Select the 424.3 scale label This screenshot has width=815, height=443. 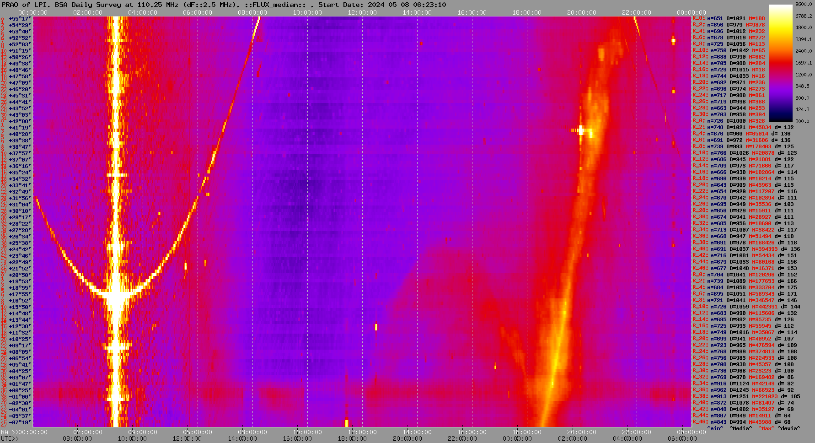[802, 109]
